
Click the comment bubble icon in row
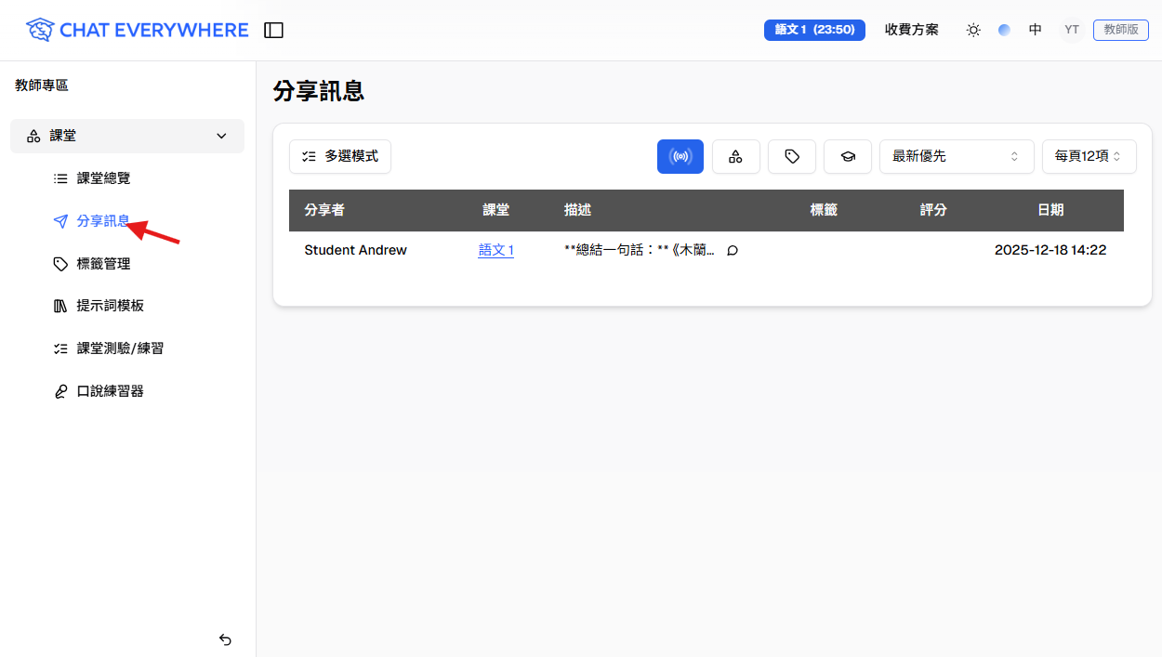click(x=733, y=250)
